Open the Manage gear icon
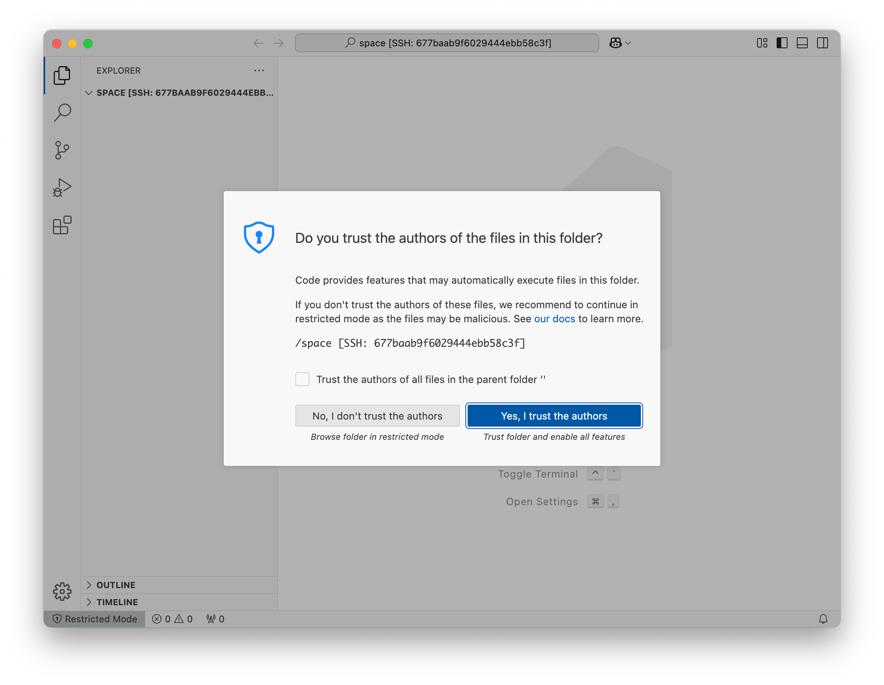The width and height of the screenshot is (884, 685). pos(62,592)
